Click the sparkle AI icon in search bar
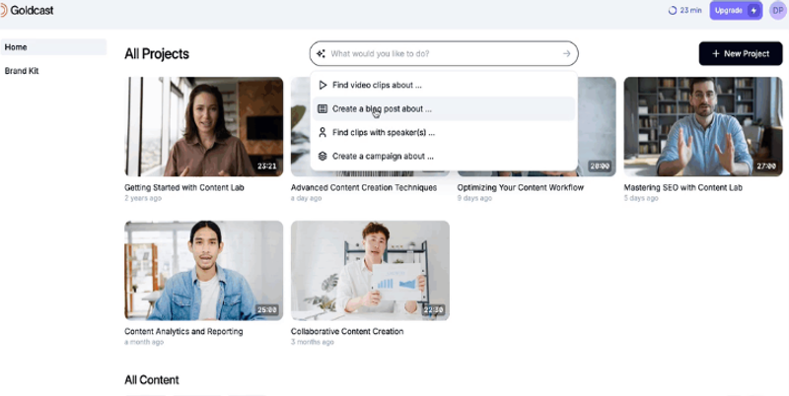The width and height of the screenshot is (789, 396). coord(321,53)
